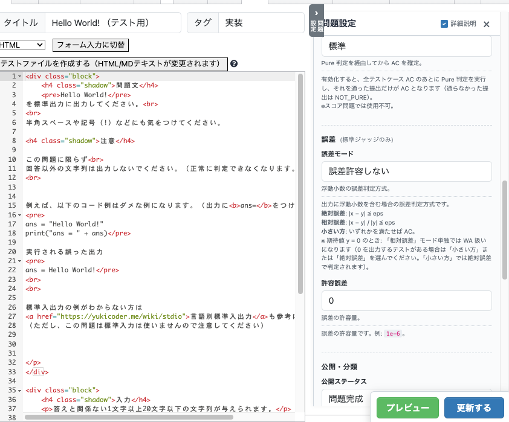Screen dimensions: 509x422
Task: Click the text 標準入出力の例がわからない方は
Action: (84, 307)
